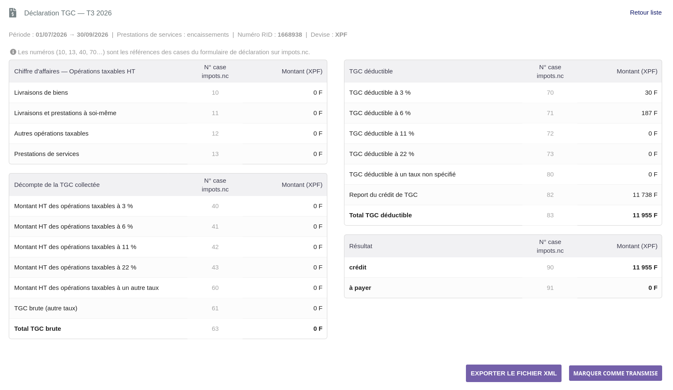Select the Déclaration TGC — T3 2026 title
Image resolution: width=673 pixels, height=390 pixels.
click(x=68, y=13)
